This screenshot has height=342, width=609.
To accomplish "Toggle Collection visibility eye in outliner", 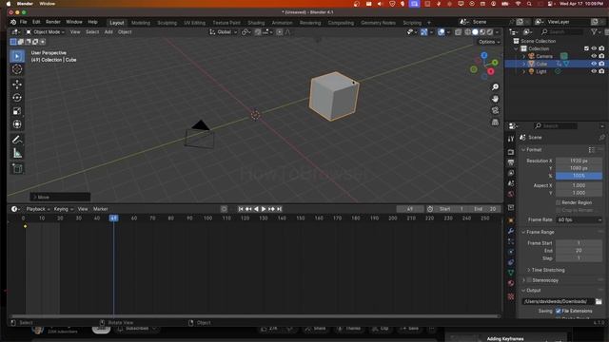I will point(594,48).
